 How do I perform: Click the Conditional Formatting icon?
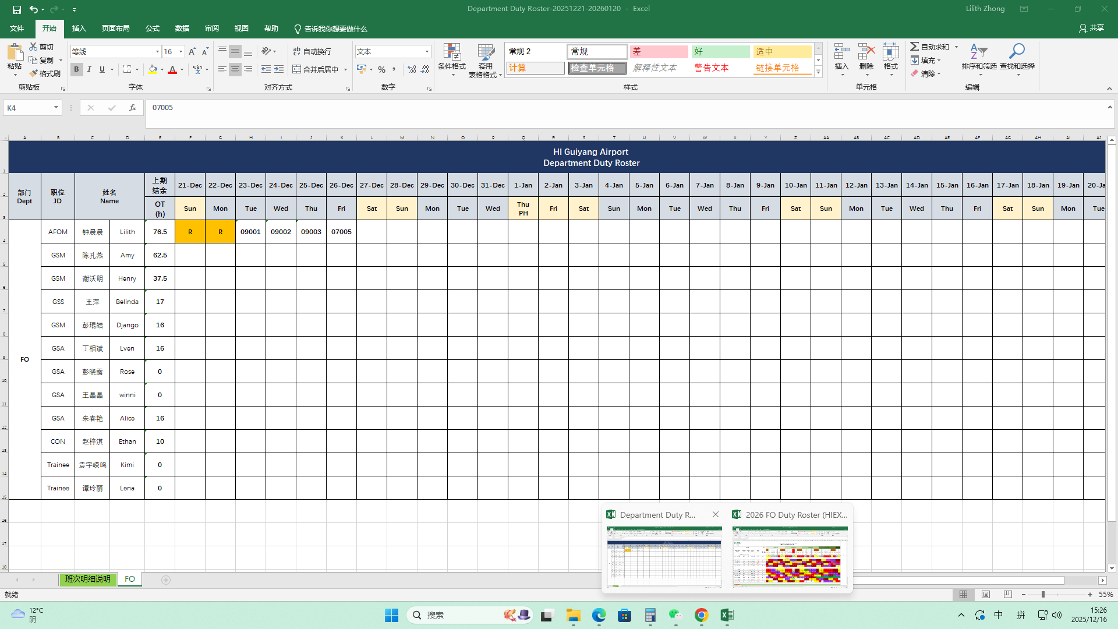coord(451,53)
